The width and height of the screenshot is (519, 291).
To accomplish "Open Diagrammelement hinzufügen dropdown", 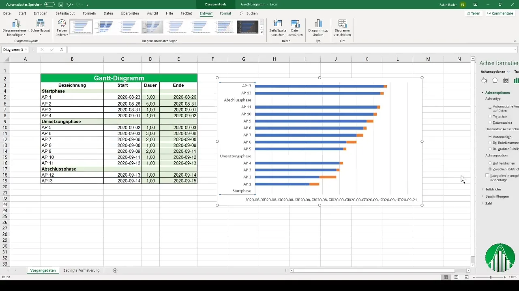I will click(x=16, y=28).
